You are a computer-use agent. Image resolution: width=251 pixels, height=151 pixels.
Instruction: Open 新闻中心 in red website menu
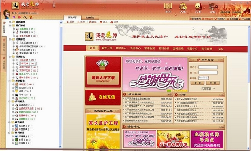pyautogui.click(x=121, y=49)
